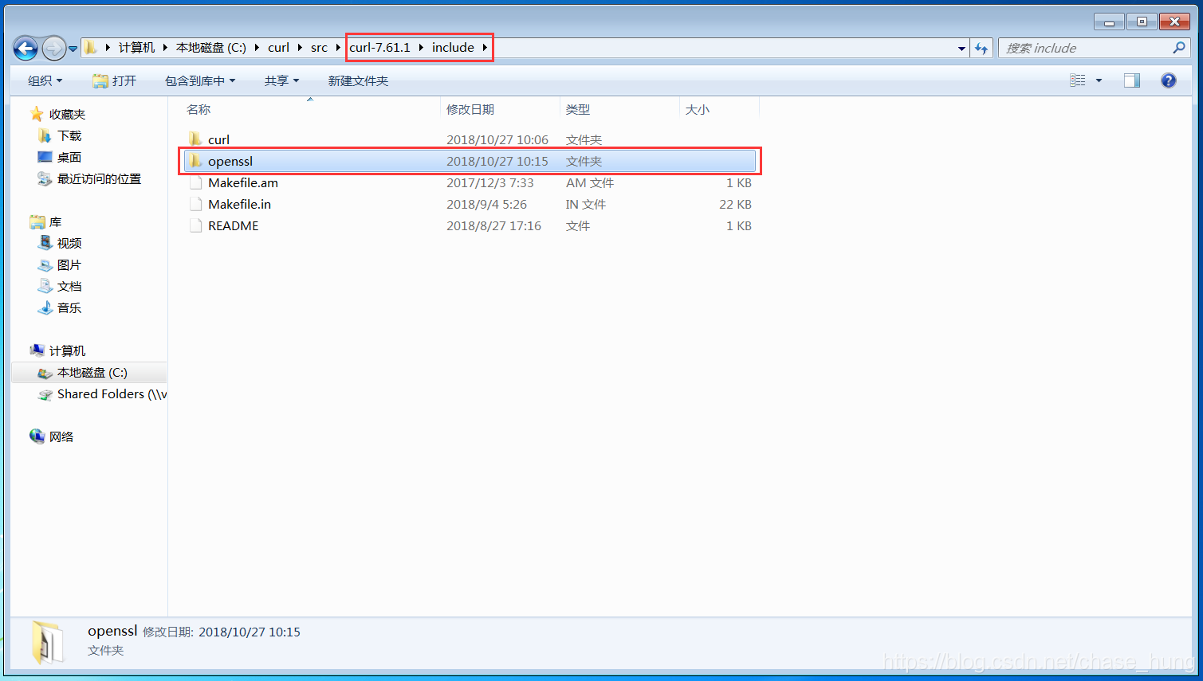This screenshot has width=1203, height=681.
Task: Select 库 in navigation pane
Action: pos(55,221)
